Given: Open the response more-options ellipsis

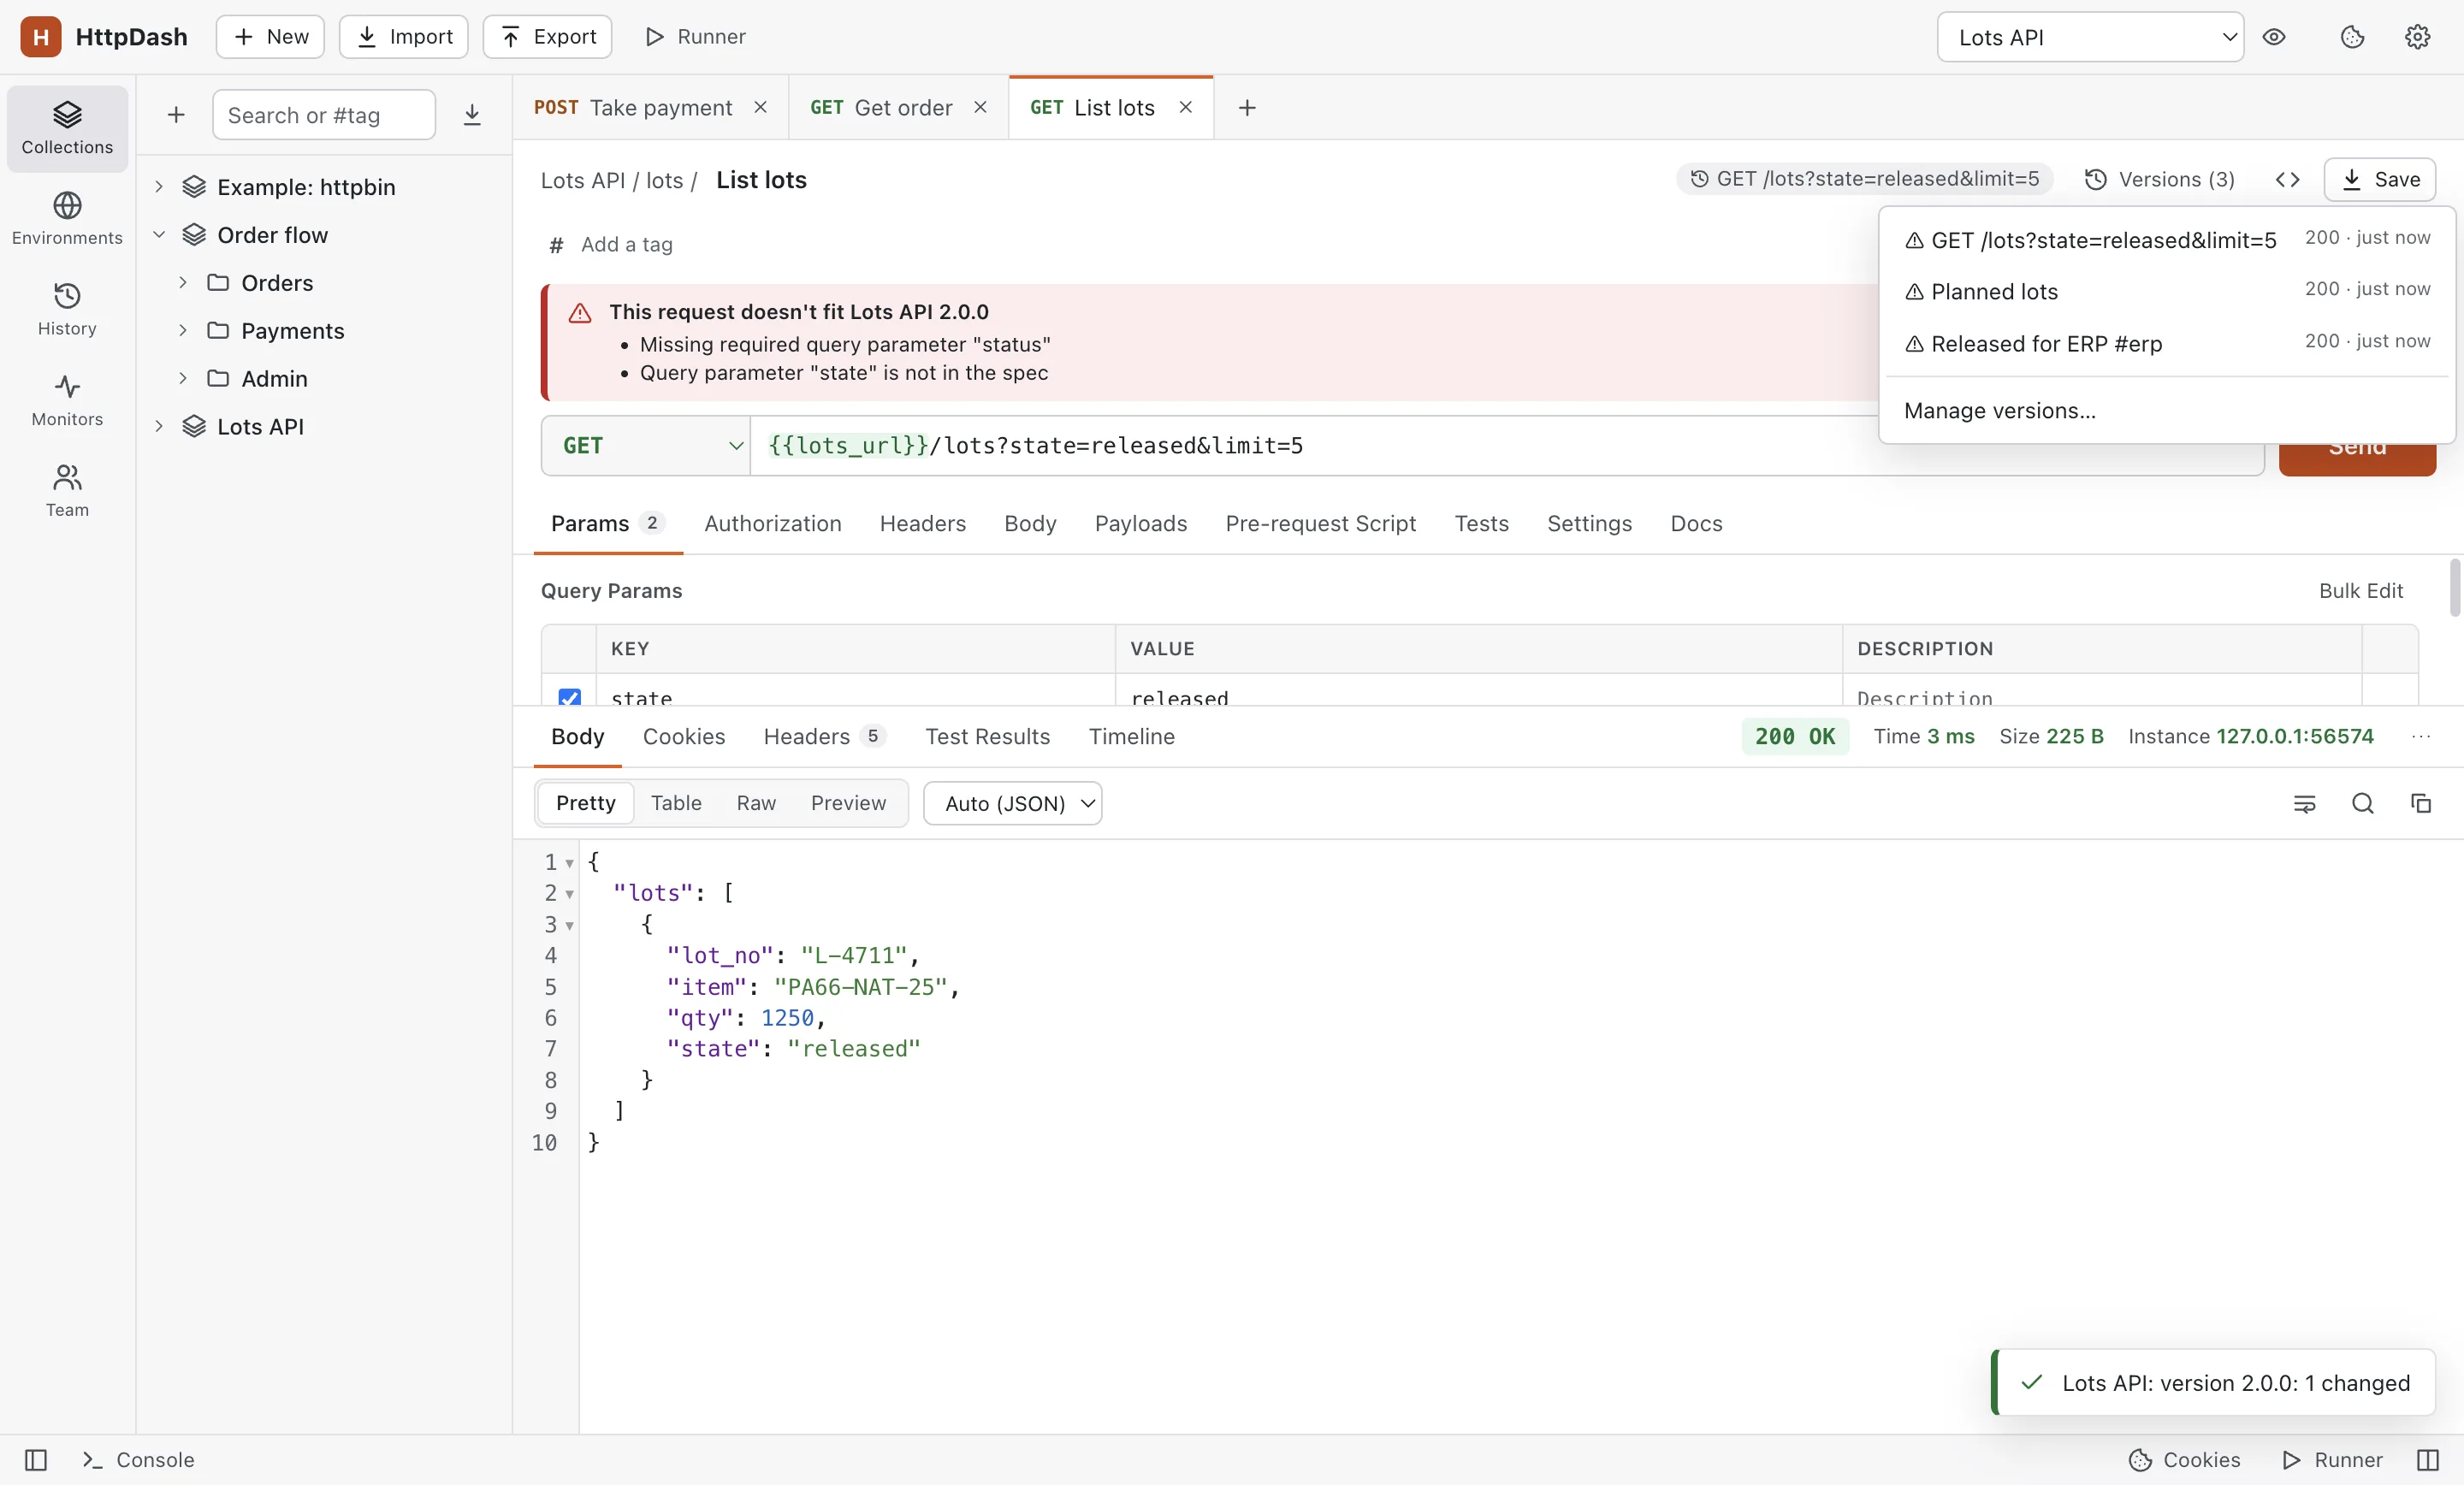Looking at the screenshot, I should coord(2421,736).
